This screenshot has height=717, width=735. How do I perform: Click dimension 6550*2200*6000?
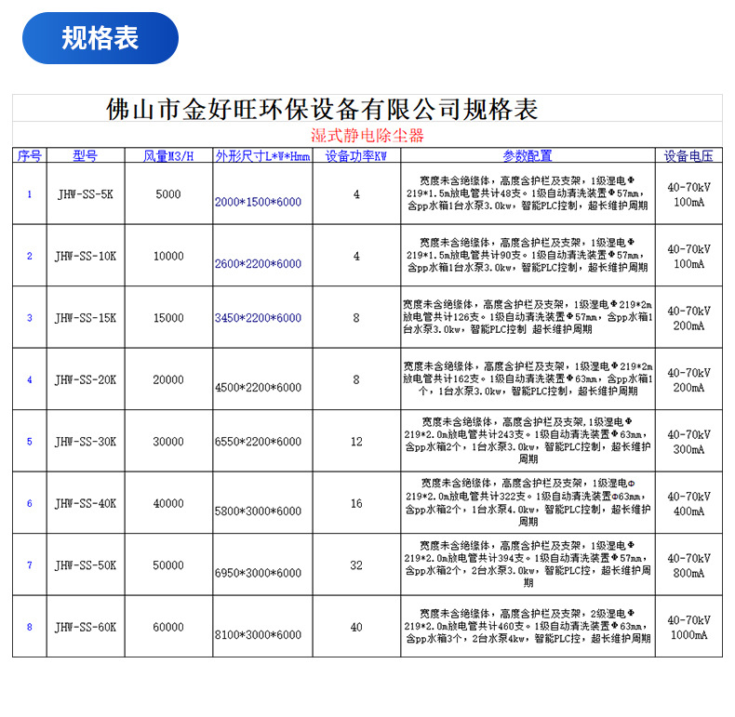click(258, 442)
